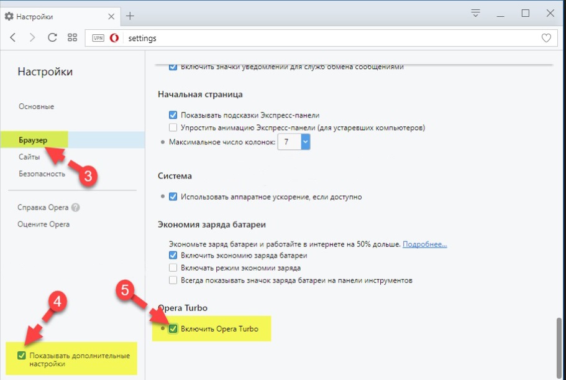This screenshot has height=380, width=566.
Task: Select the Безопасность settings section
Action: [42, 174]
